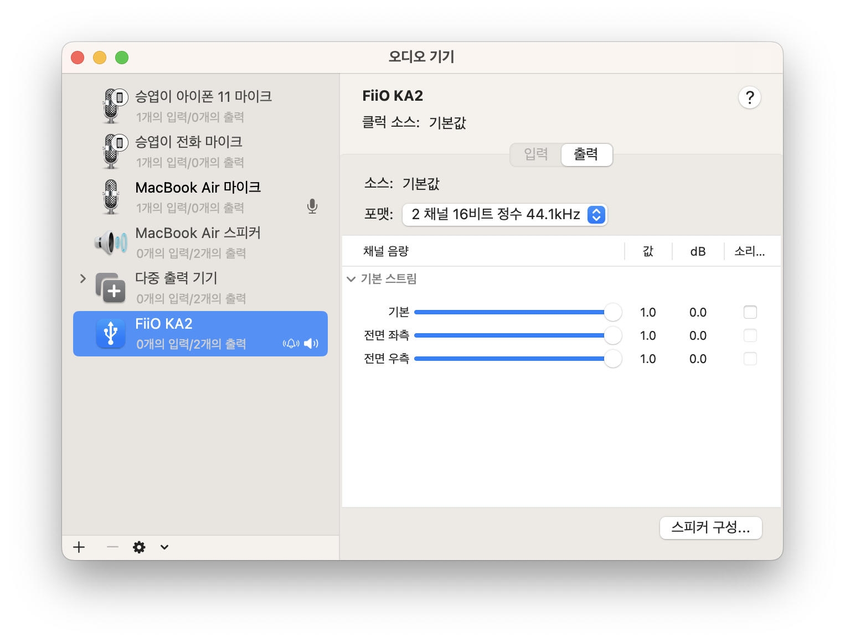Select 다중 출력 기기 device name
This screenshot has width=845, height=642.
(x=176, y=278)
